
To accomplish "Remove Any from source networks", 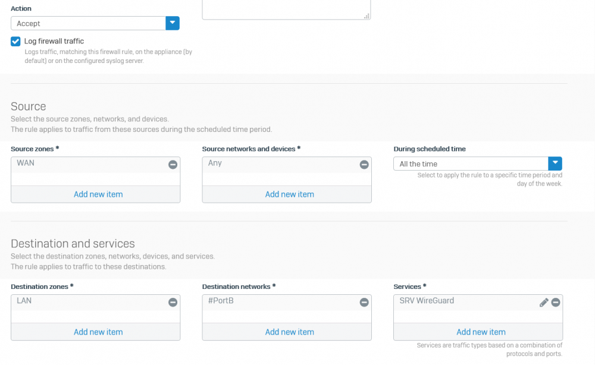I will [364, 165].
